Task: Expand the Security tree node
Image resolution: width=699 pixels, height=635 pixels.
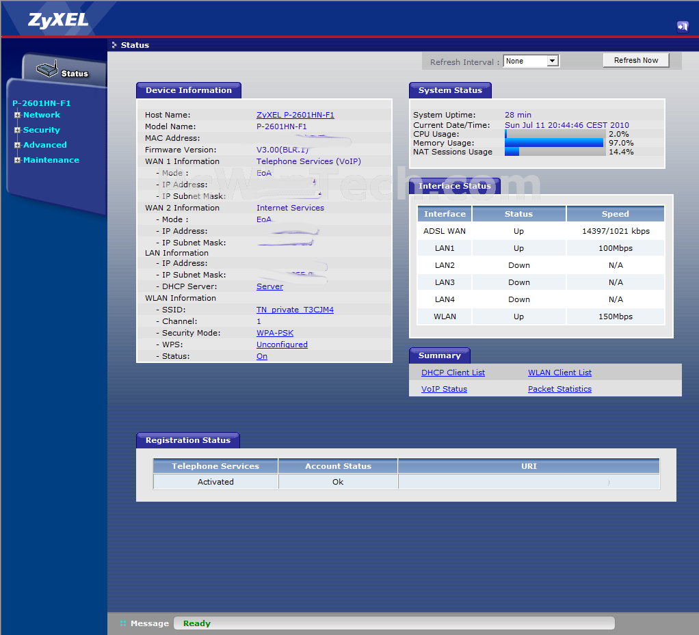Action: point(17,130)
